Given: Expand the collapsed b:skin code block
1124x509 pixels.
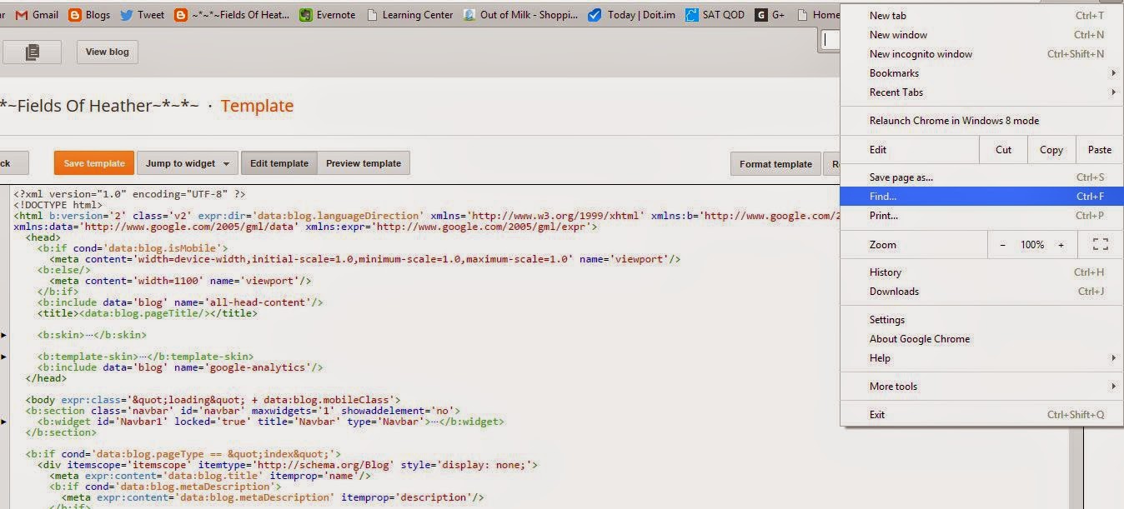Looking at the screenshot, I should click(x=3, y=335).
